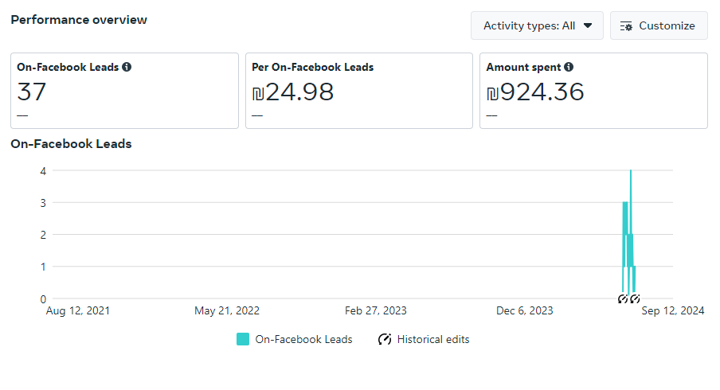Click info icon beside Amount spent
The width and height of the screenshot is (720, 390).
point(569,67)
